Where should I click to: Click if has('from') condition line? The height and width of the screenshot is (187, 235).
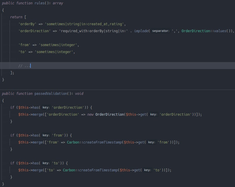click(41, 135)
